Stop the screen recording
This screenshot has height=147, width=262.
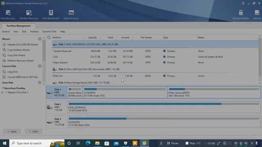[193, 143]
